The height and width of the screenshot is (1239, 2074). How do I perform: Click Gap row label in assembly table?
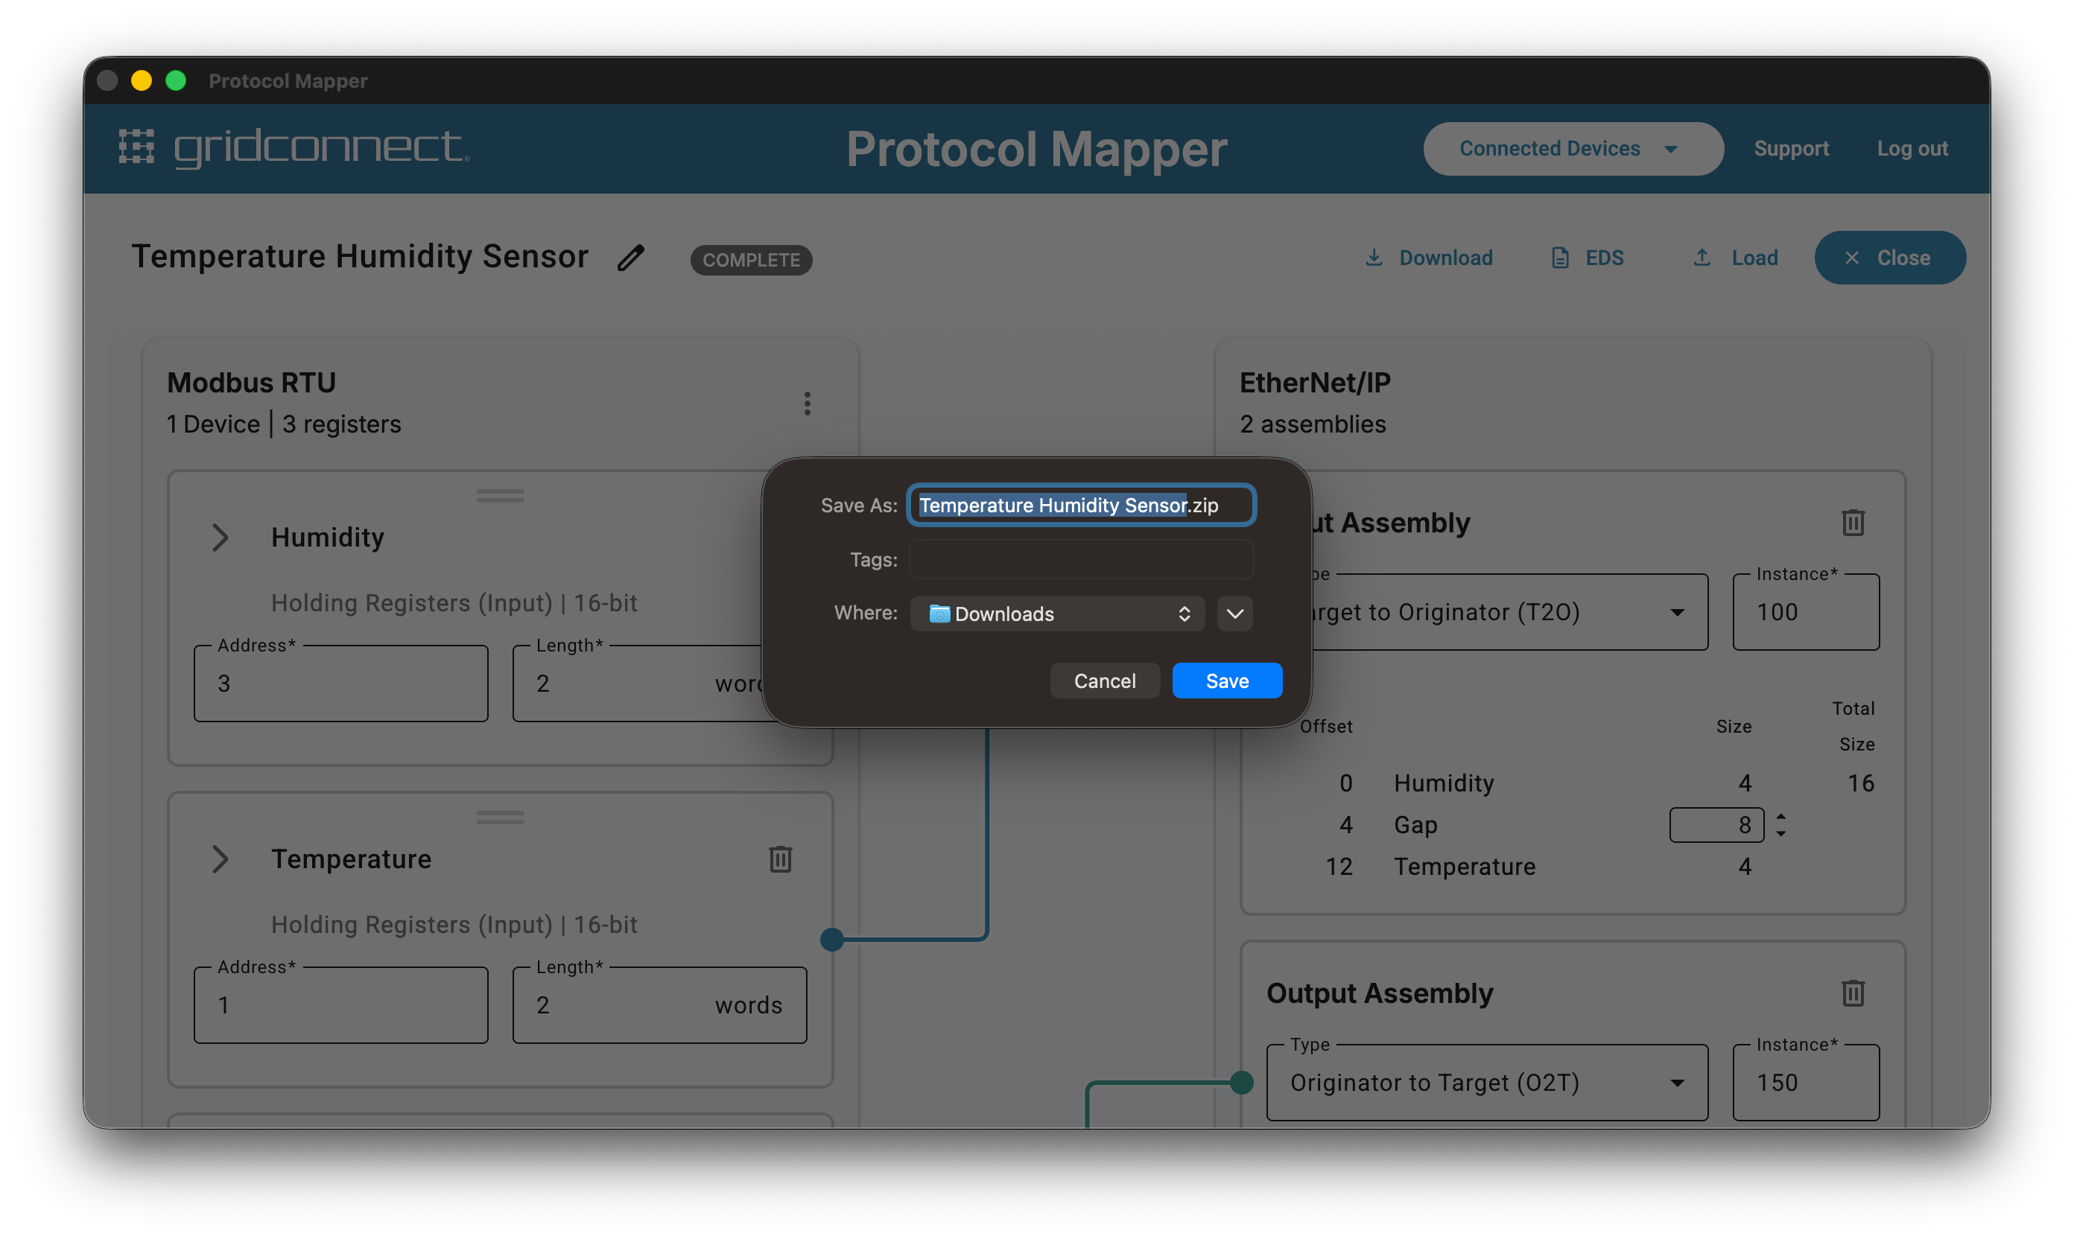(x=1415, y=825)
